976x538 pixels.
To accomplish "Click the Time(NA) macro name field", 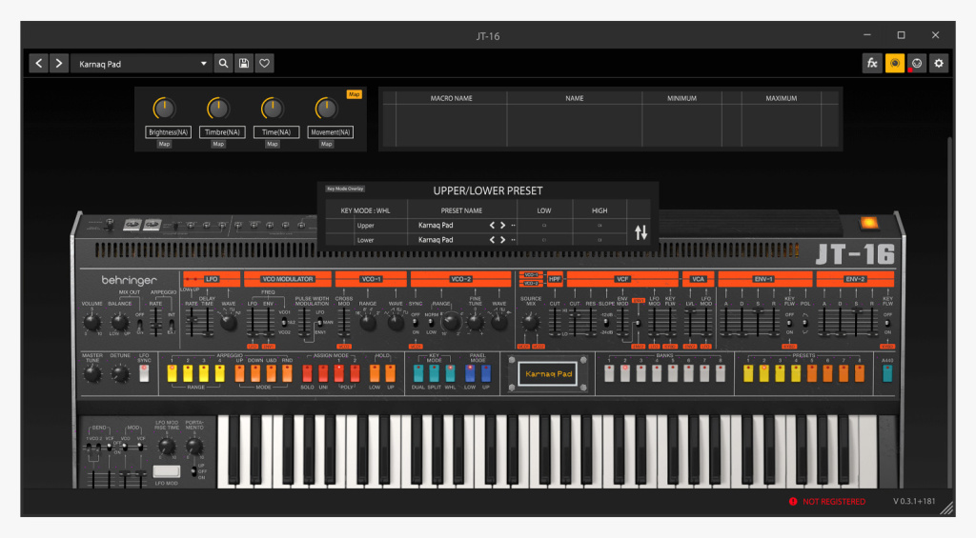I will coord(275,131).
